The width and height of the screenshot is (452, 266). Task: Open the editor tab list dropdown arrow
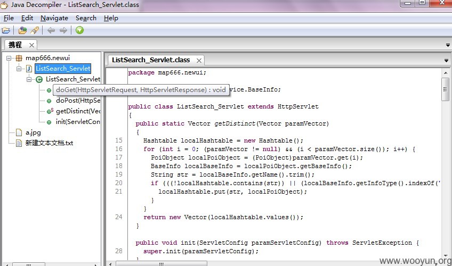click(446, 61)
